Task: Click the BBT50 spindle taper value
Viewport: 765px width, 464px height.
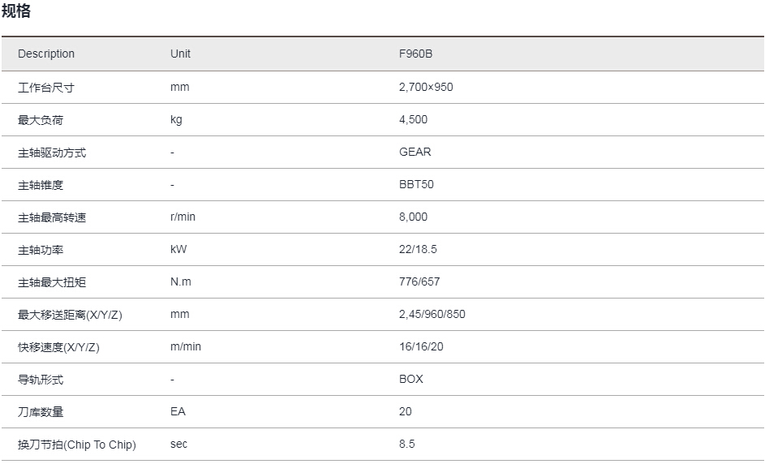Action: [x=416, y=184]
